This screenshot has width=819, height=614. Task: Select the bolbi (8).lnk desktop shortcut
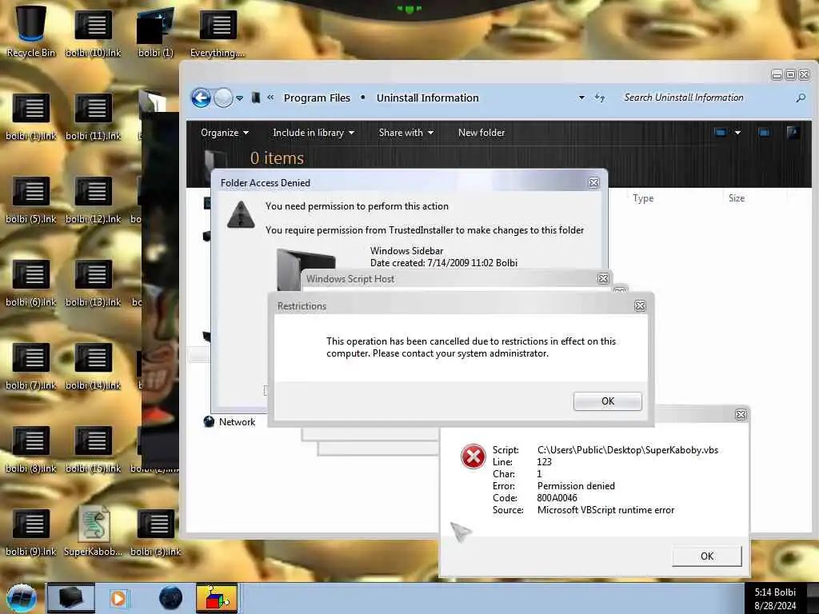pos(31,449)
